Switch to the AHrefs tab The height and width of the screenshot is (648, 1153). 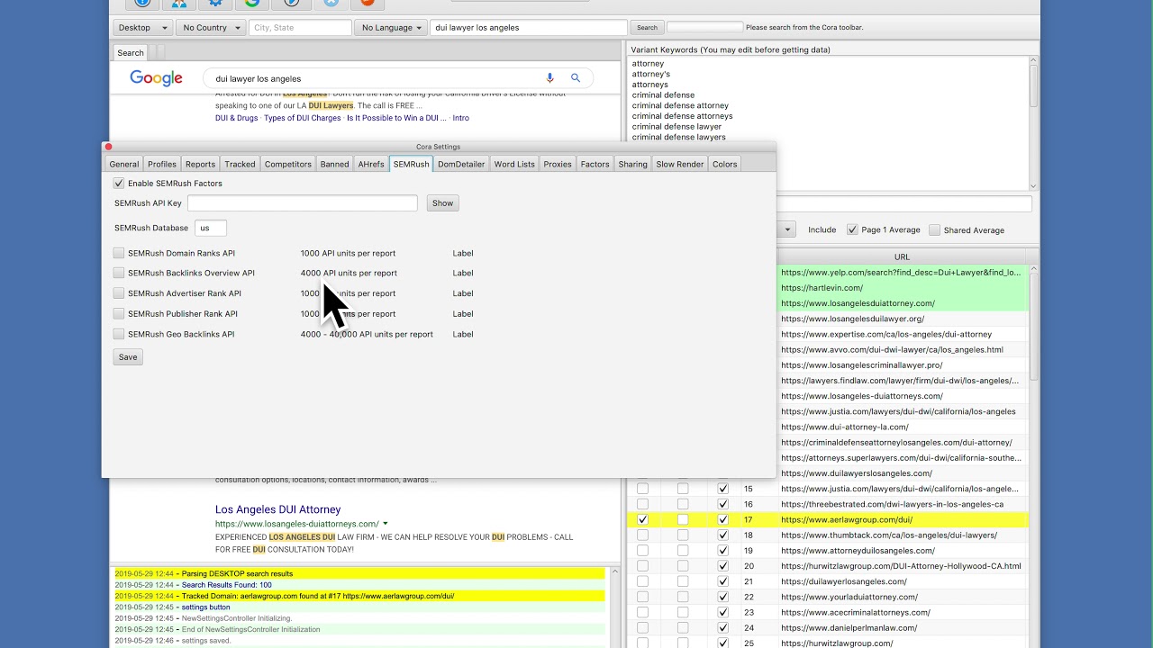(371, 164)
